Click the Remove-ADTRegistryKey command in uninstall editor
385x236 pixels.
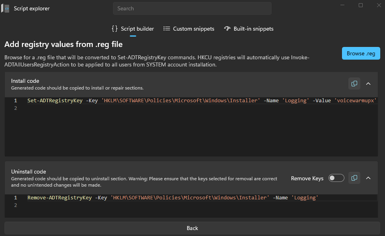(59, 198)
